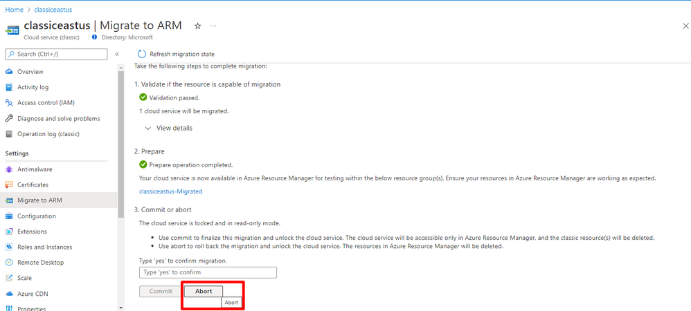The image size is (691, 311).
Task: Click the Migrate to ARM sidebar icon
Action: point(9,200)
